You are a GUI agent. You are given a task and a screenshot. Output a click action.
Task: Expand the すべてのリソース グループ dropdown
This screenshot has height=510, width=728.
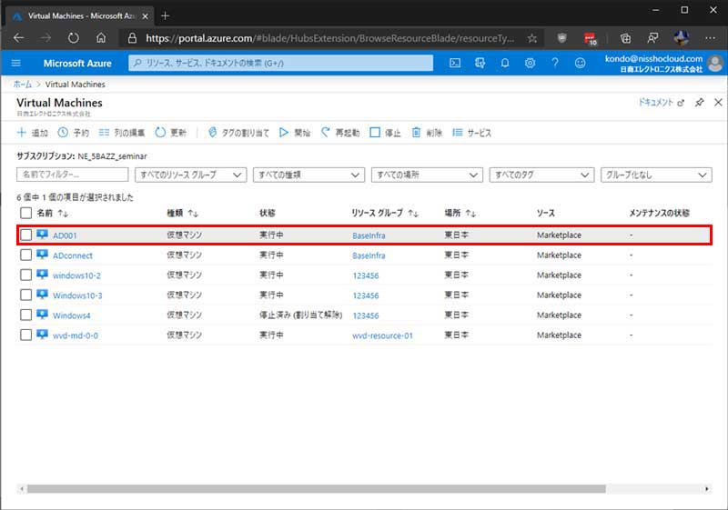coord(190,175)
